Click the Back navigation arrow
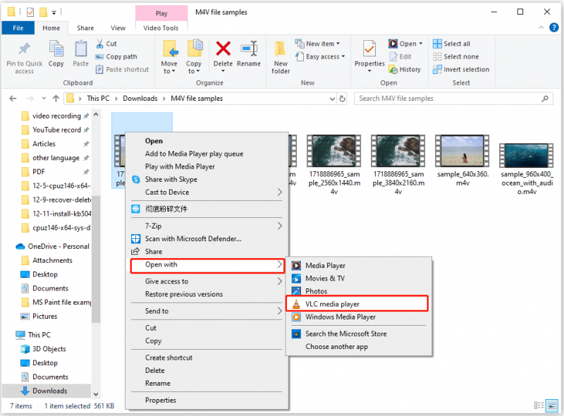The height and width of the screenshot is (416, 564). point(13,98)
